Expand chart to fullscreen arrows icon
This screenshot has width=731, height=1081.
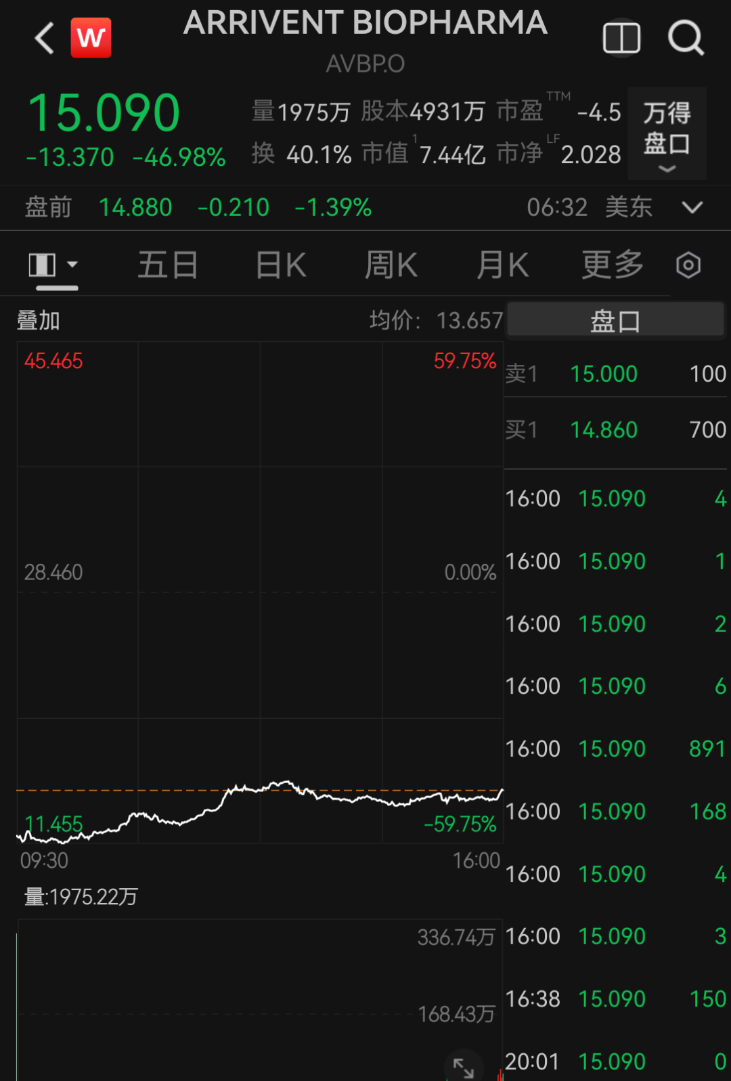[x=464, y=1067]
